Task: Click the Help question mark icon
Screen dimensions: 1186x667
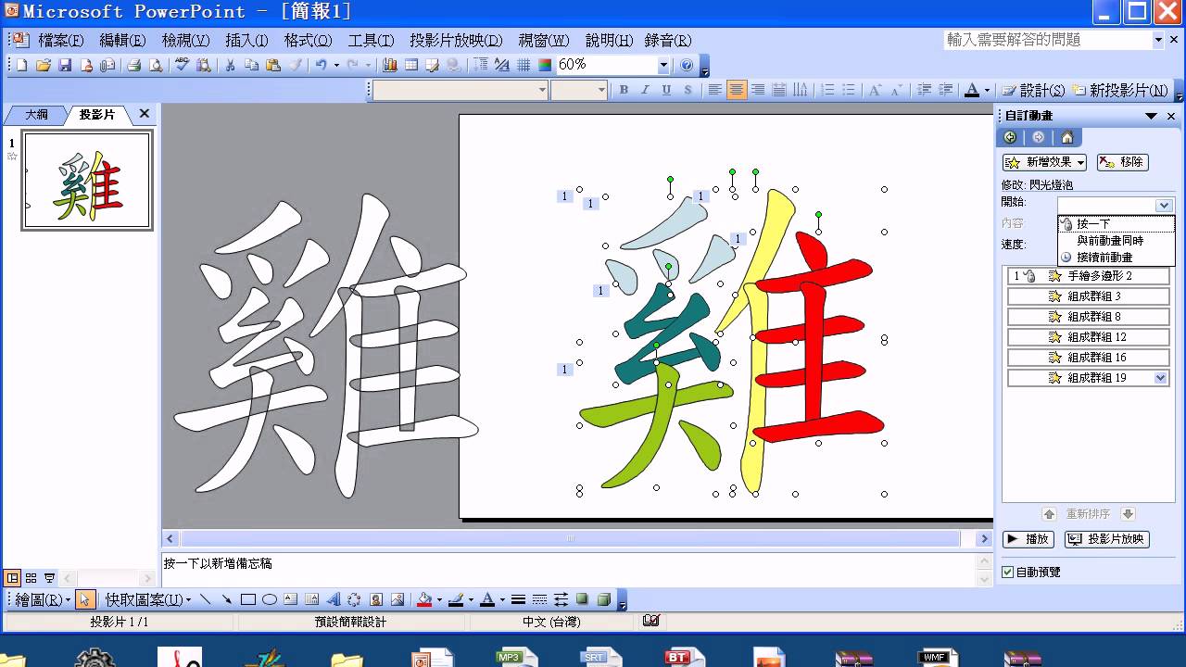Action: (687, 65)
